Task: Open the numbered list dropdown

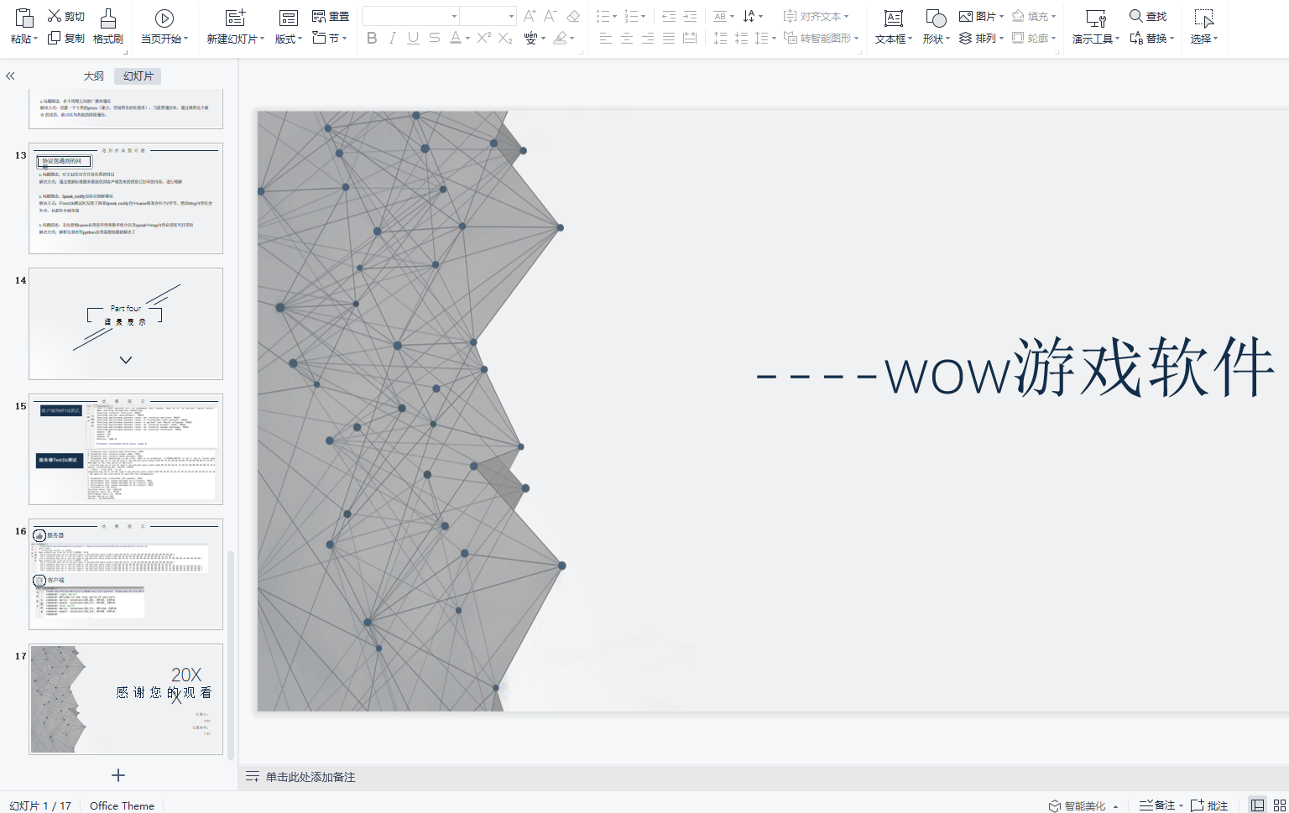Action: tap(644, 16)
